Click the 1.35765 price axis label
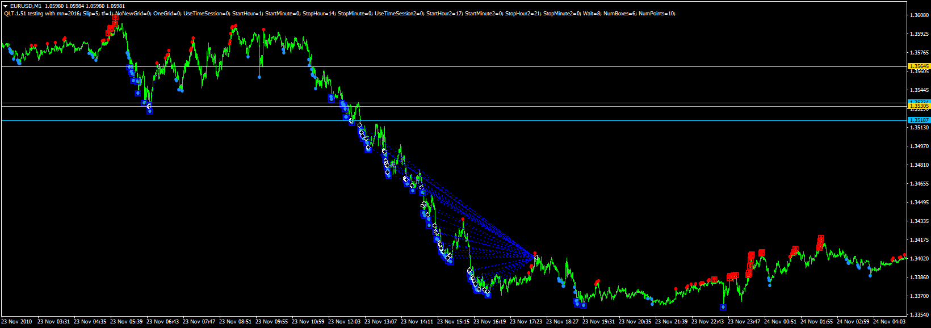The height and width of the screenshot is (328, 931). pos(920,53)
